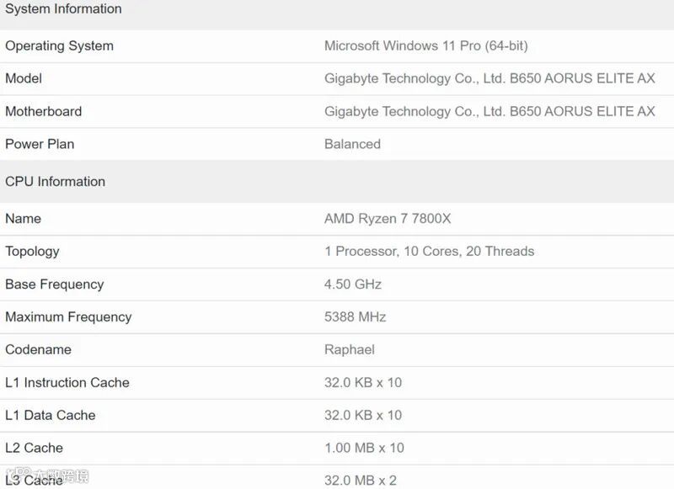This screenshot has height=489, width=674.
Task: Click the CPU Information section header
Action: click(x=55, y=181)
